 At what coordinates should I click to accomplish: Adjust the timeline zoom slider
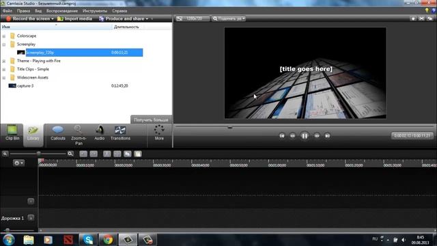(x=38, y=154)
